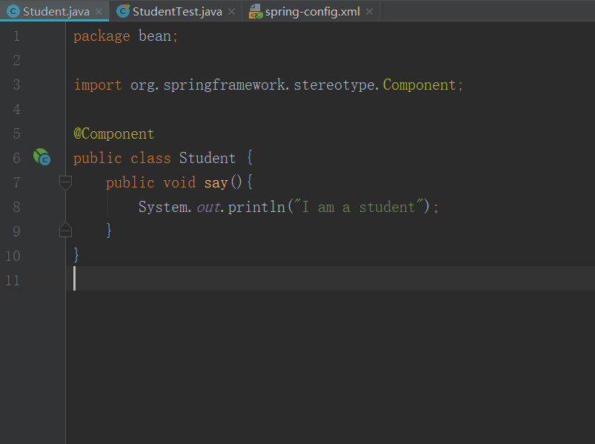
Task: Close the Student.java tab
Action: coord(99,12)
